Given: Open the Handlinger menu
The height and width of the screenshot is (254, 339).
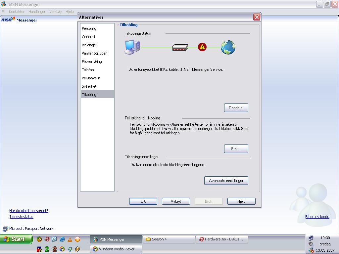Looking at the screenshot, I should 37,12.
